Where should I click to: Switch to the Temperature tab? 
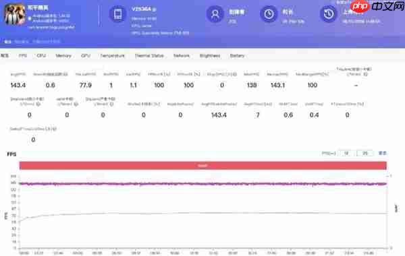click(112, 56)
